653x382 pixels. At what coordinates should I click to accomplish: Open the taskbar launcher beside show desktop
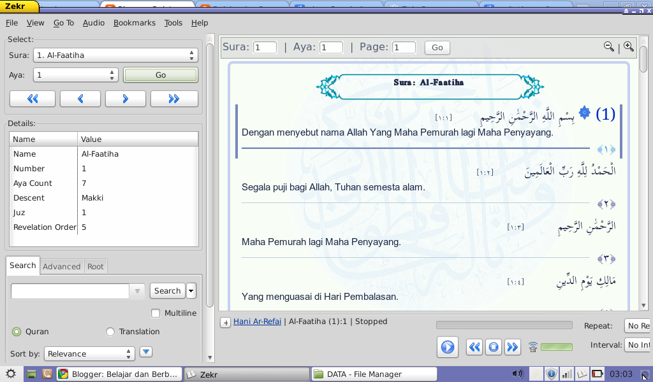(47, 374)
